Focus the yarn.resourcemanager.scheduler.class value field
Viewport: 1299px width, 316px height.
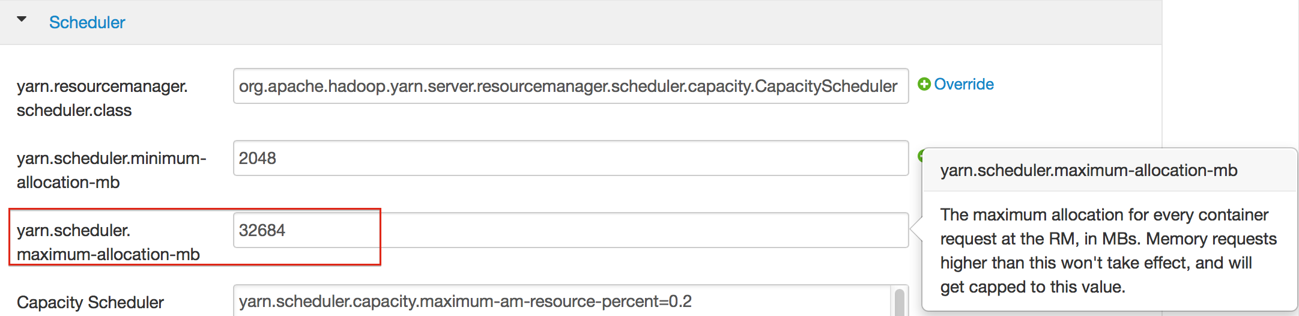[571, 86]
